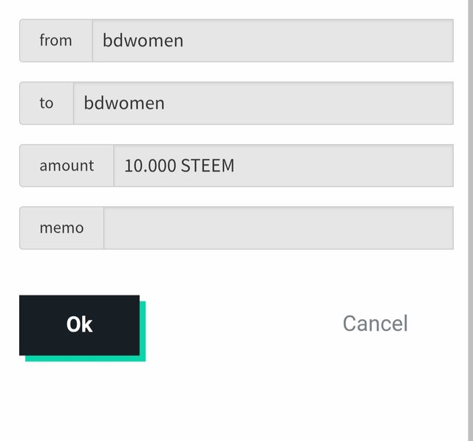This screenshot has width=473, height=441.
Task: Click the 'amount' field label
Action: tap(67, 165)
